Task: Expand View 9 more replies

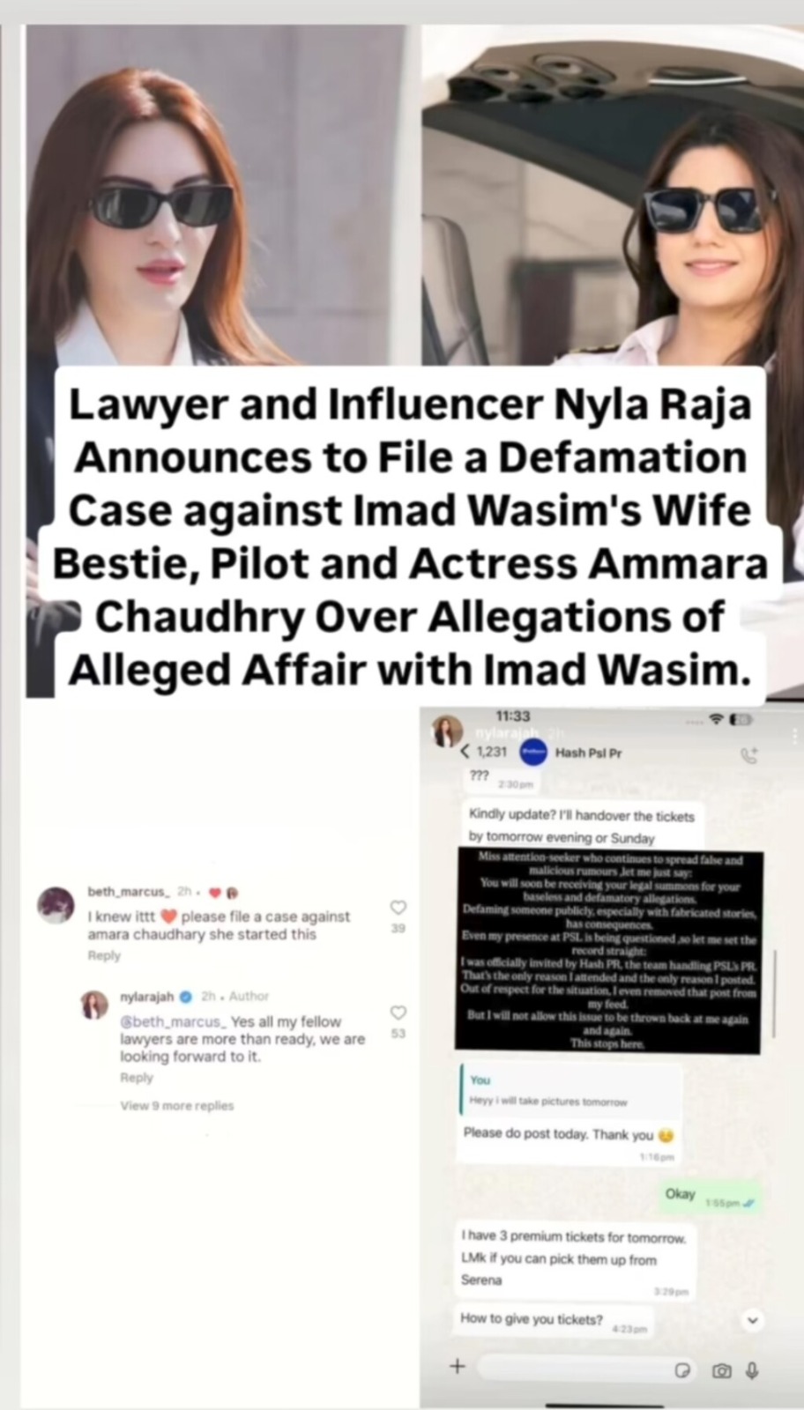Action: pyautogui.click(x=177, y=1105)
